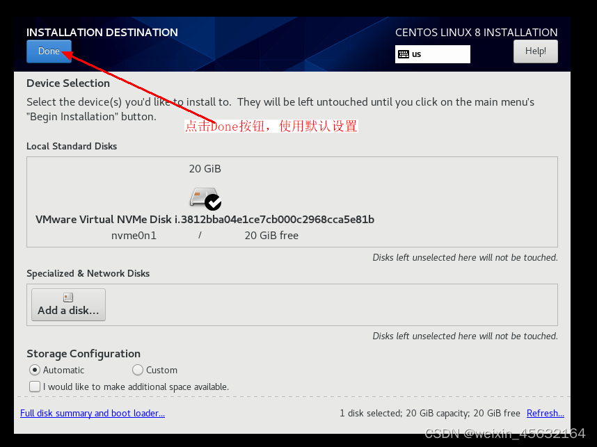This screenshot has width=597, height=447.
Task: Click the us keyboard layout indicator
Action: tap(433, 54)
